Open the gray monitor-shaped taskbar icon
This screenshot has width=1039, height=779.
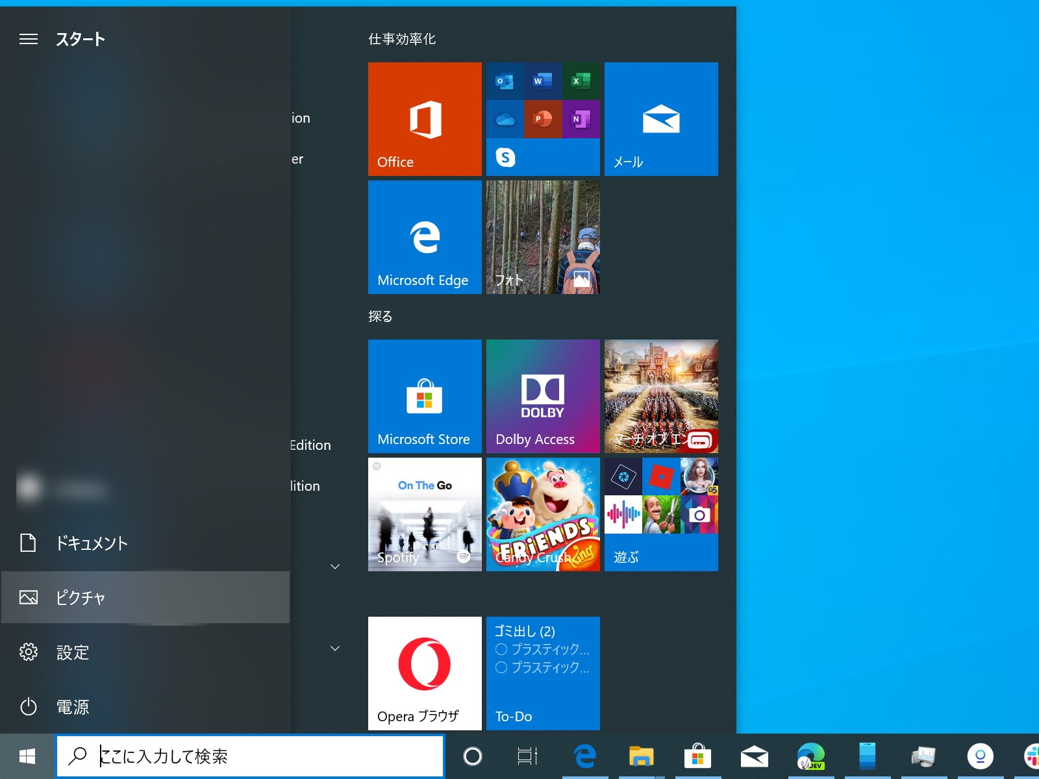[923, 756]
